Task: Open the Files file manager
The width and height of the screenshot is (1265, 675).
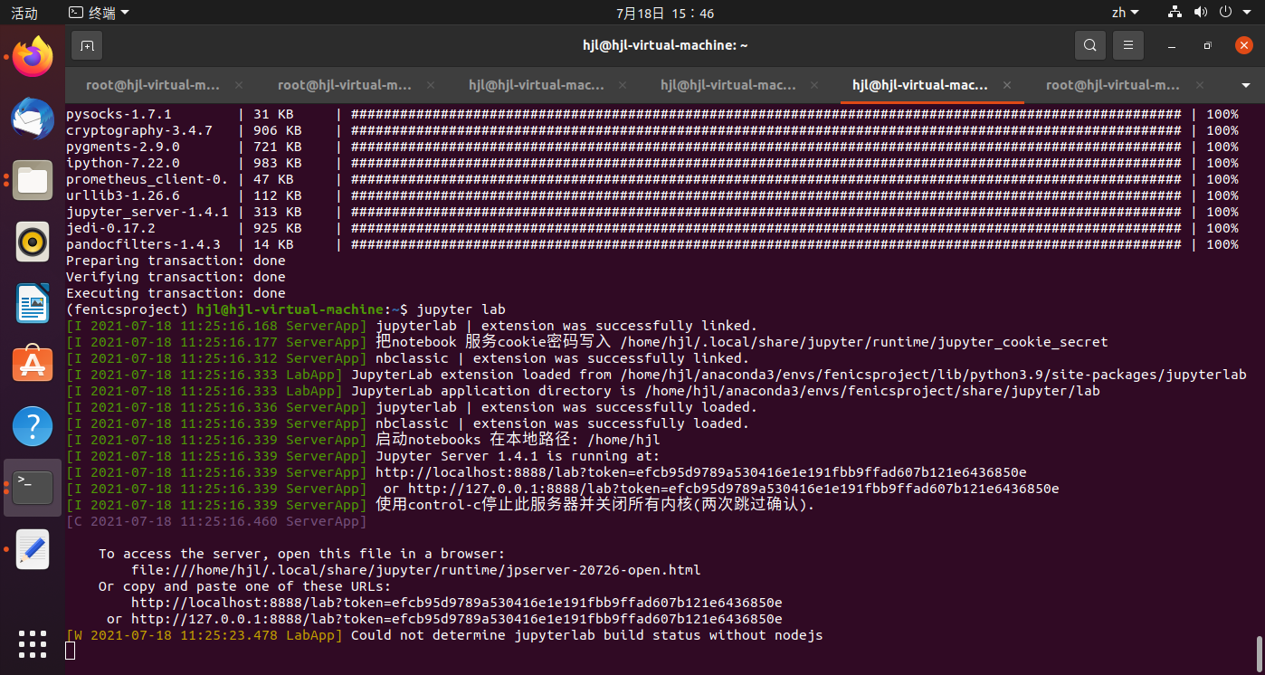Action: [32, 180]
